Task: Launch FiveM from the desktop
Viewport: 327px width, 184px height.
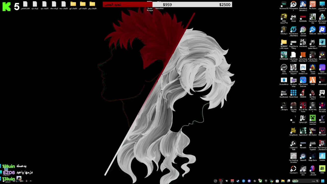Action: coord(312,82)
